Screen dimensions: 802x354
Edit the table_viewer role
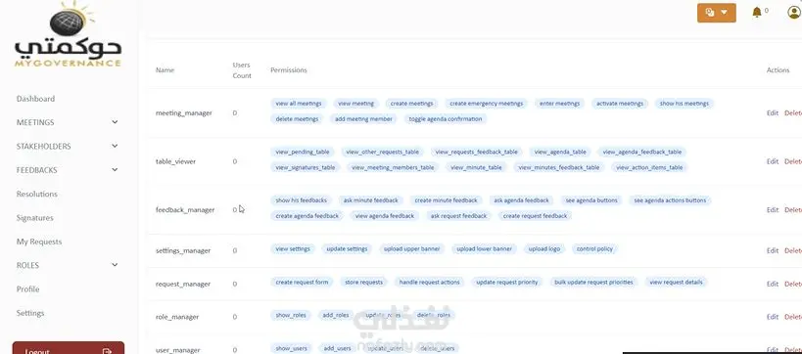[772, 161]
